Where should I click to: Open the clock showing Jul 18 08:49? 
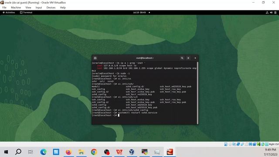139,13
